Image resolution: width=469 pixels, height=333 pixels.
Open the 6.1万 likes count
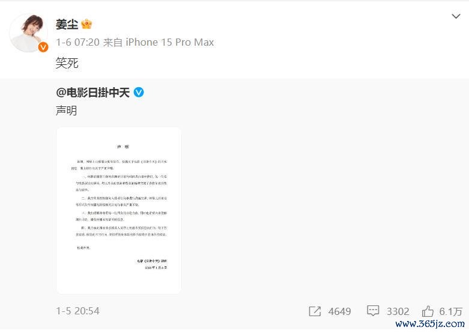(451, 311)
